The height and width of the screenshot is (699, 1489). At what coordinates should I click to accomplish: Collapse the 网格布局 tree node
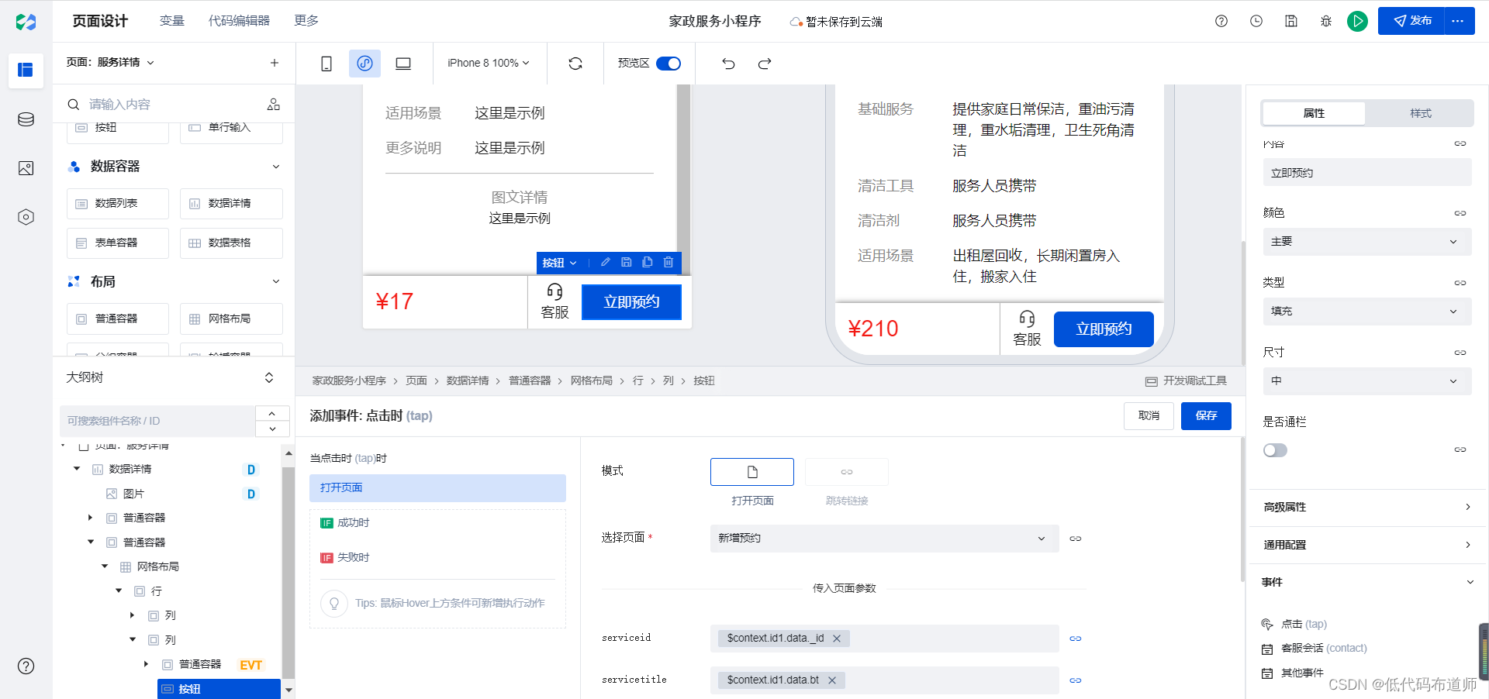coord(105,566)
